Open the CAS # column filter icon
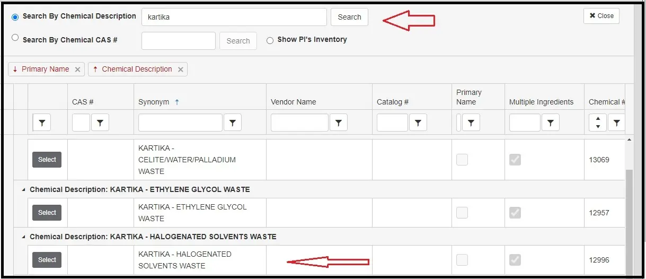This screenshot has width=646, height=279. point(100,123)
